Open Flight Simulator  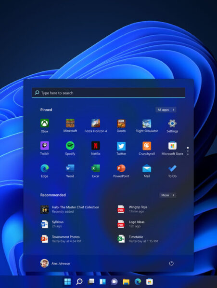[x=147, y=125]
